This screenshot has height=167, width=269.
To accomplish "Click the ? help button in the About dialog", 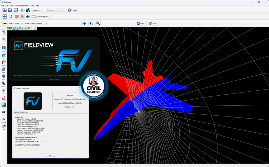I will coord(79,88).
